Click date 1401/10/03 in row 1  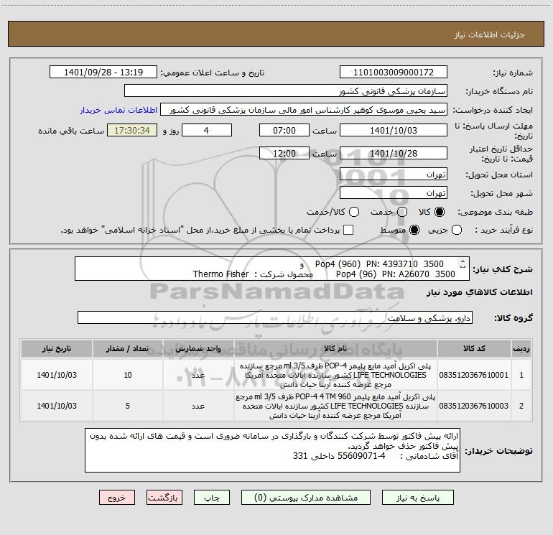57,375
